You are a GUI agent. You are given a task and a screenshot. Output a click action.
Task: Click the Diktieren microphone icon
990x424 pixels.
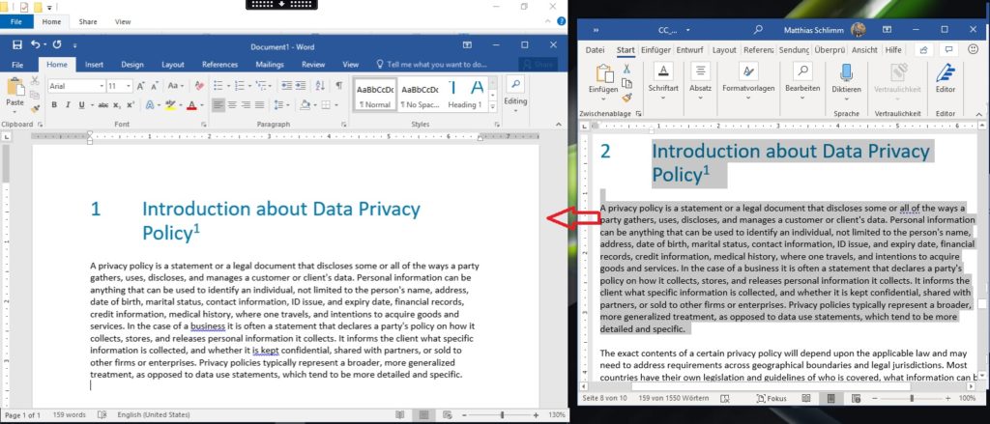(x=846, y=73)
